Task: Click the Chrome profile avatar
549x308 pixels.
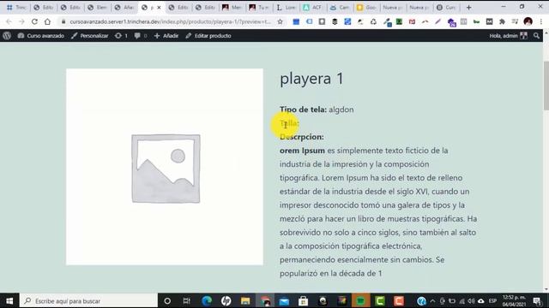Action: click(528, 21)
